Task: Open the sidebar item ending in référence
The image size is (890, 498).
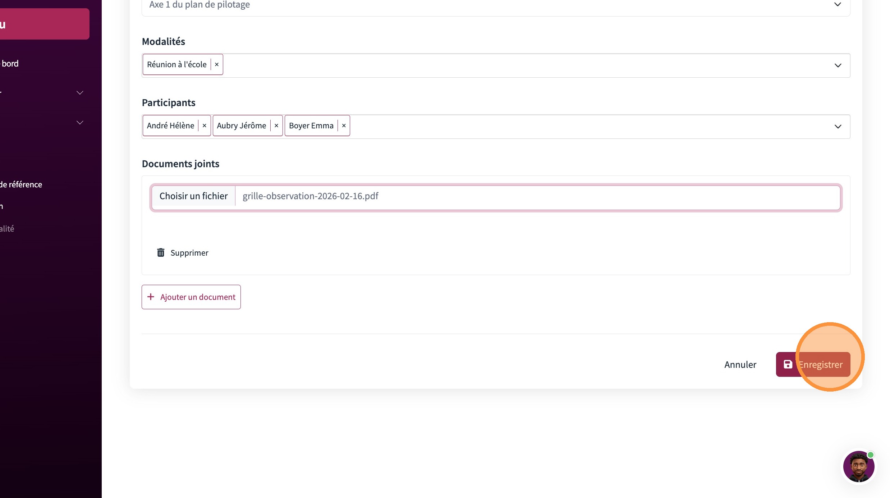Action: [x=22, y=185]
